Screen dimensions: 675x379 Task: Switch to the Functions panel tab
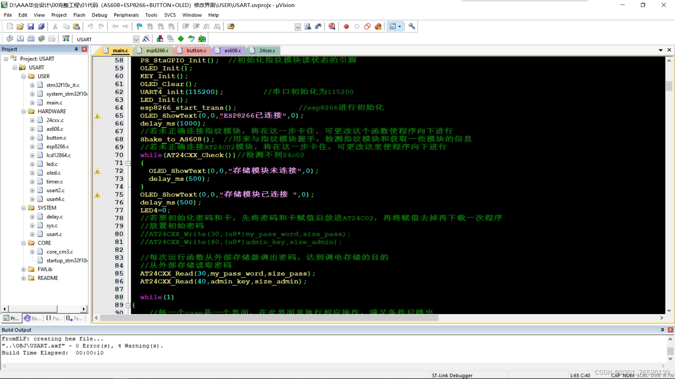click(x=54, y=318)
